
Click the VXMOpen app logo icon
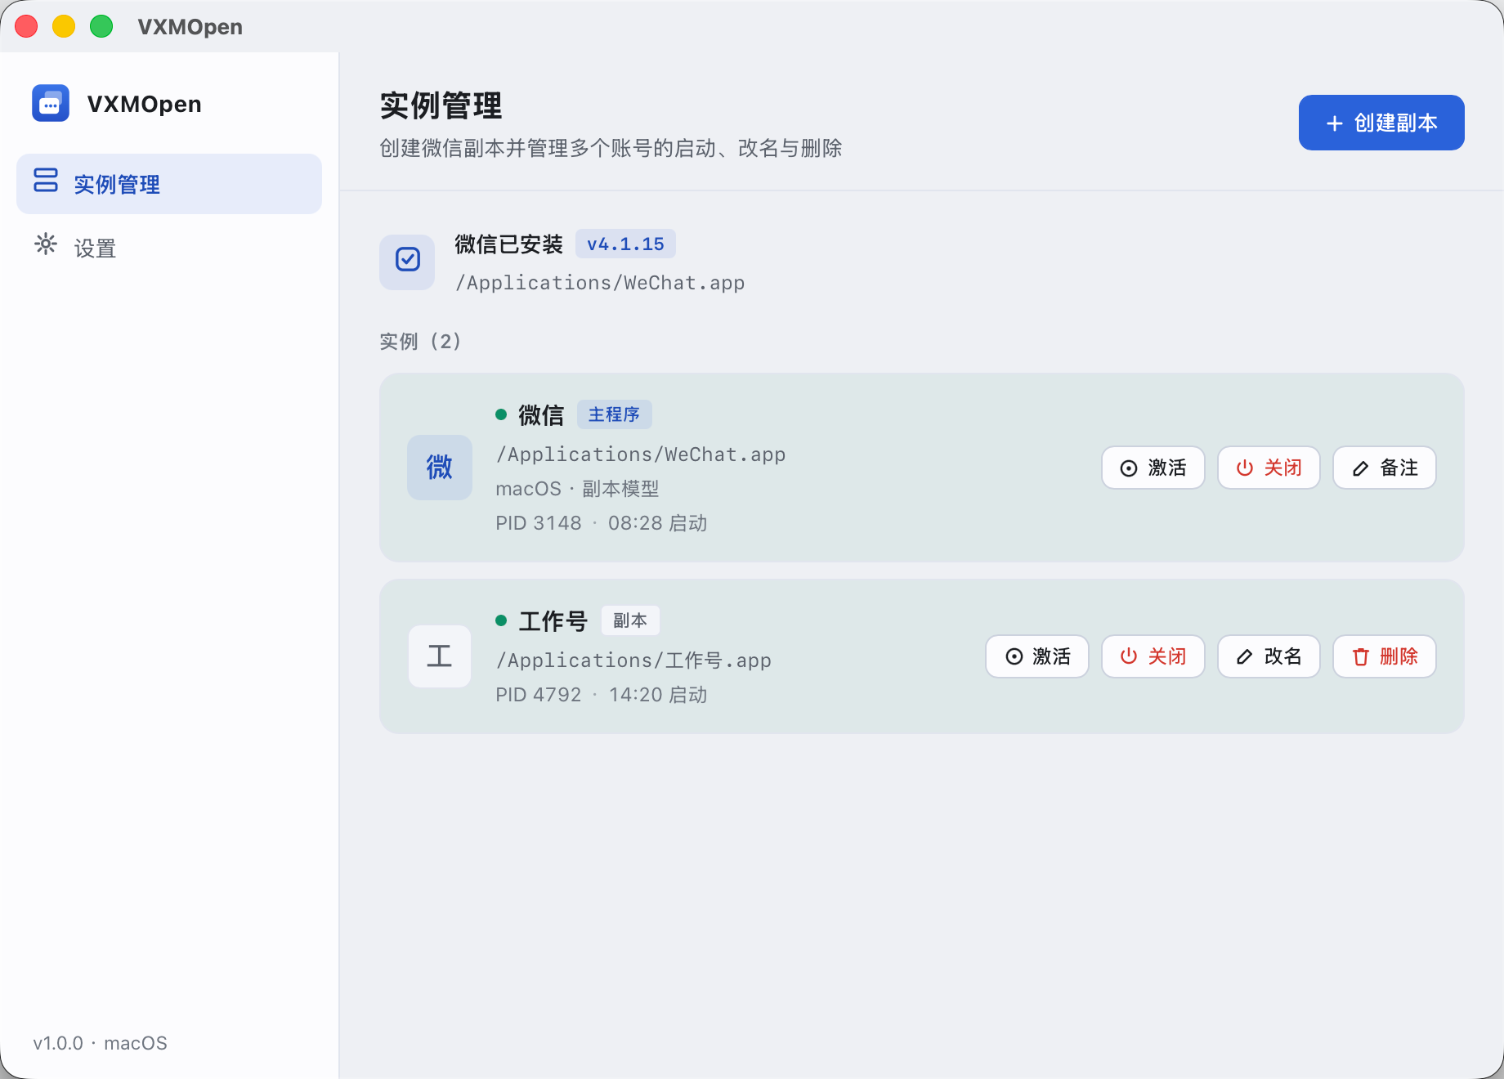click(51, 104)
